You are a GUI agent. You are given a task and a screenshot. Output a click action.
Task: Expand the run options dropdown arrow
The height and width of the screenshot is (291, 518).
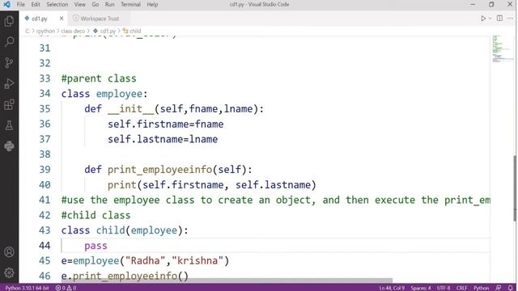[x=490, y=19]
